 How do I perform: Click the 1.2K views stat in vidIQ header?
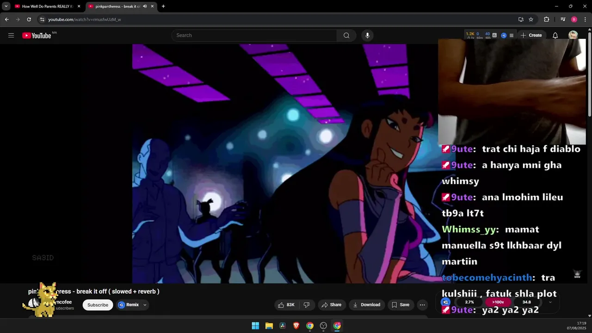coord(470,34)
